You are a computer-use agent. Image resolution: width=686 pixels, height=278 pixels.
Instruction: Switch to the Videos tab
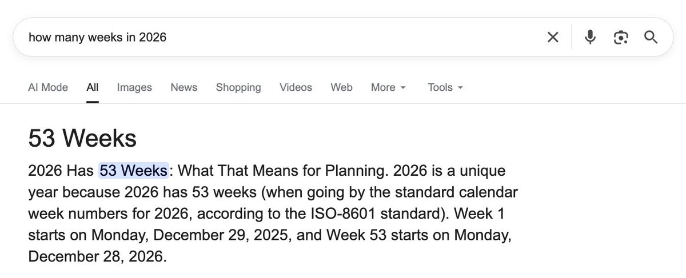pos(296,87)
